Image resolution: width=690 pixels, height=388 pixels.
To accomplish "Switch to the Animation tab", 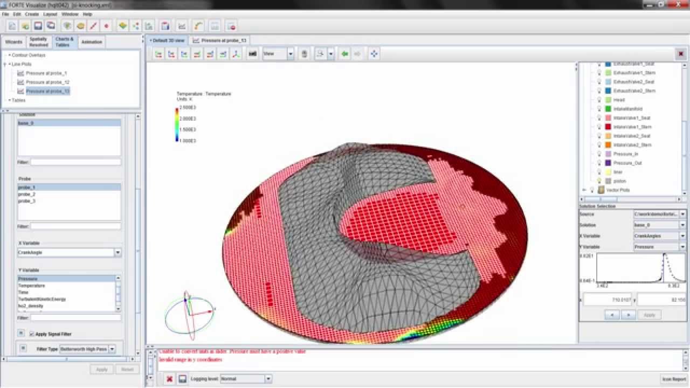I will point(92,42).
